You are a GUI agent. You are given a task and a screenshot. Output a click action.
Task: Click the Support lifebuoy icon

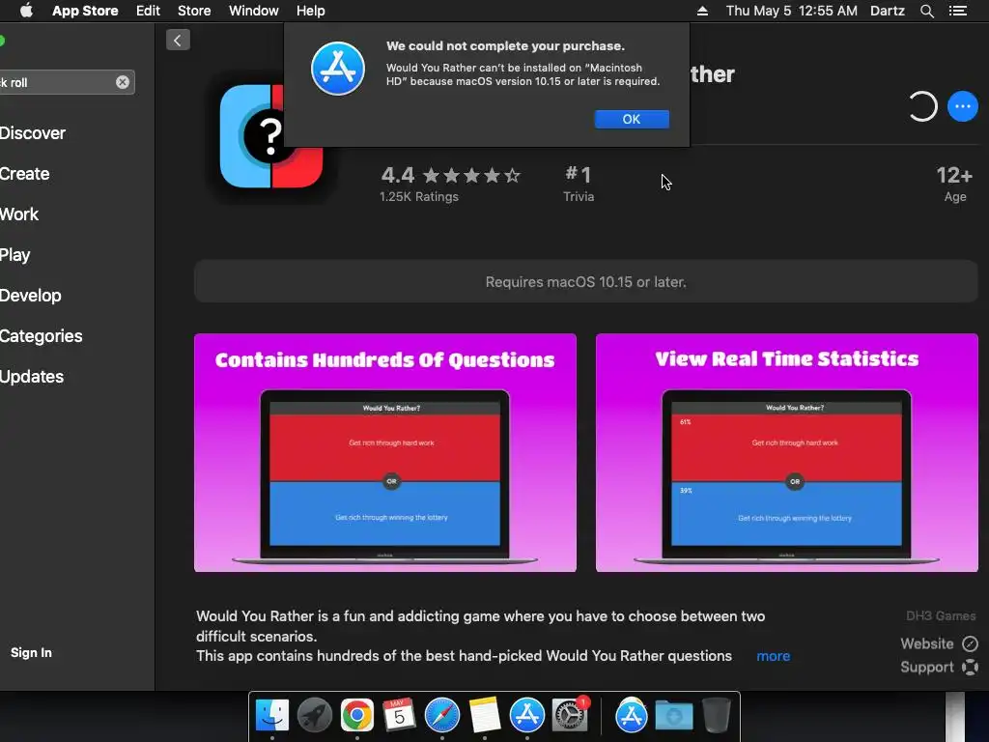(970, 667)
